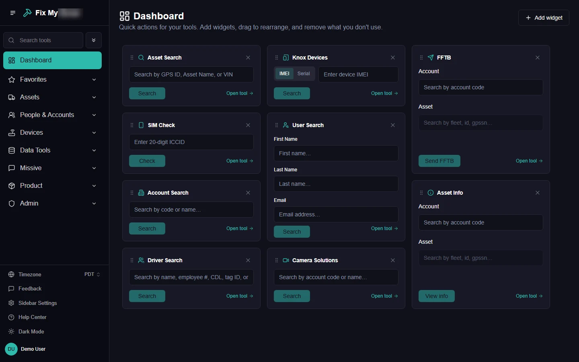The height and width of the screenshot is (362, 579).
Task: Switch Knox Devices to Serial mode
Action: (304, 74)
